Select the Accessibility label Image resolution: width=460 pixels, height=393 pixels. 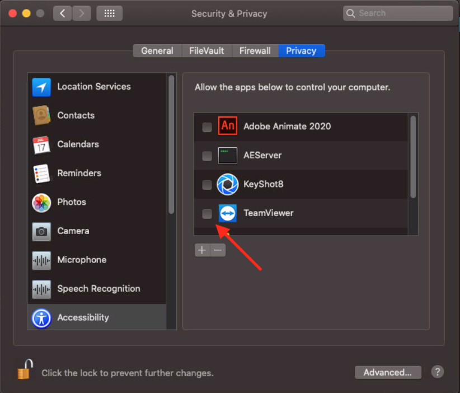click(x=83, y=317)
